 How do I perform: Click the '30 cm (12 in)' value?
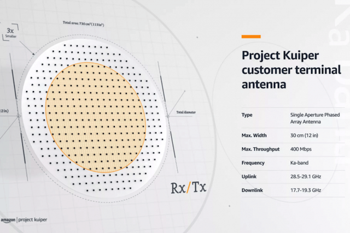(x=304, y=135)
